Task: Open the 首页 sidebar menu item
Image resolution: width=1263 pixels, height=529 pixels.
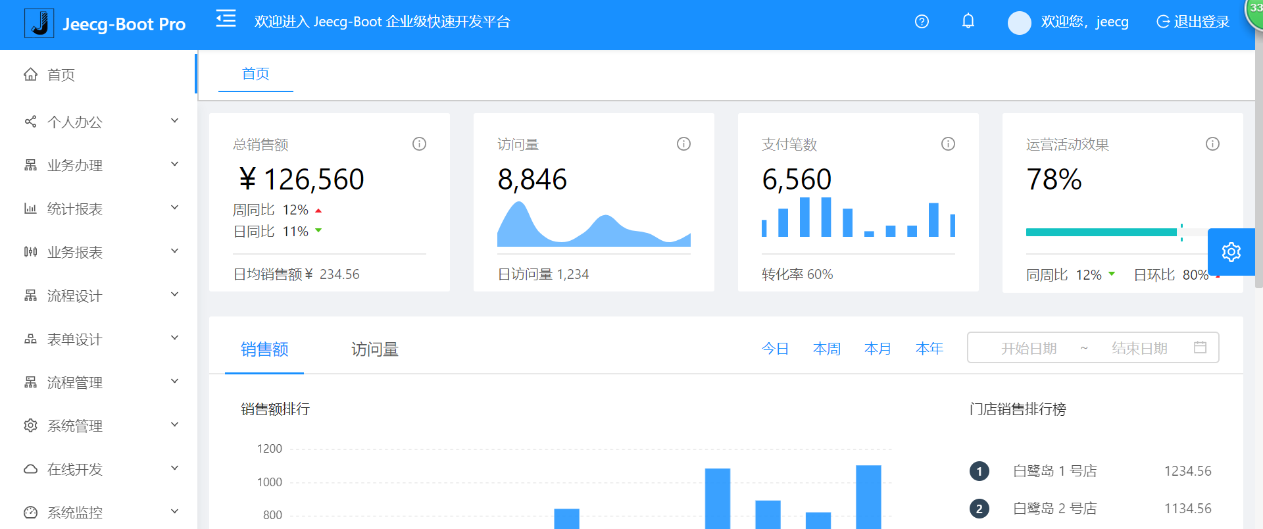Action: [99, 74]
